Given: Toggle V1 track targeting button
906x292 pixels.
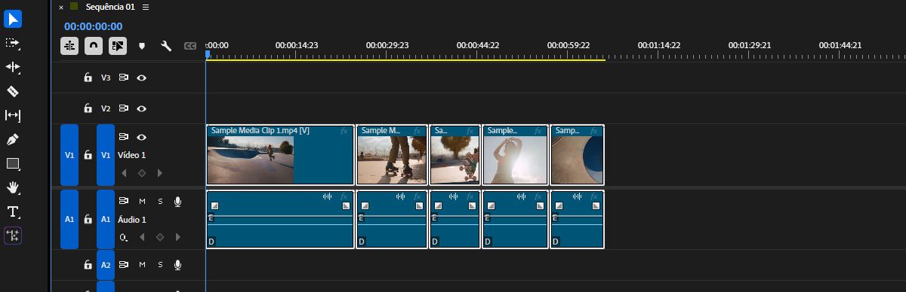Looking at the screenshot, I should click(x=106, y=155).
